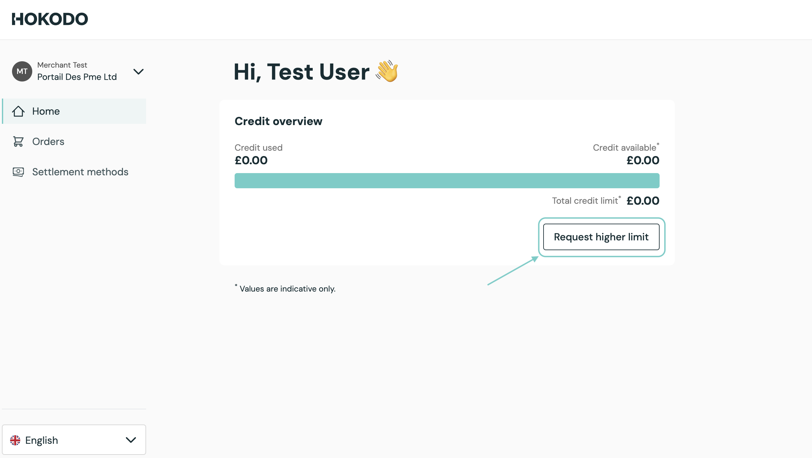This screenshot has width=812, height=458.
Task: Click the language selector chevron arrow
Action: (x=131, y=440)
